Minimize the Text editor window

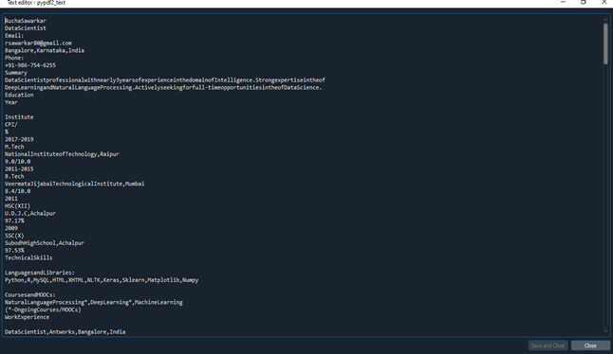(x=563, y=2)
